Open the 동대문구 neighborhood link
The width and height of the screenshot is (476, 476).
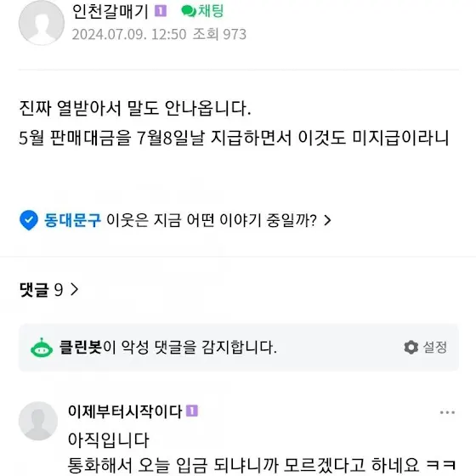pyautogui.click(x=72, y=220)
